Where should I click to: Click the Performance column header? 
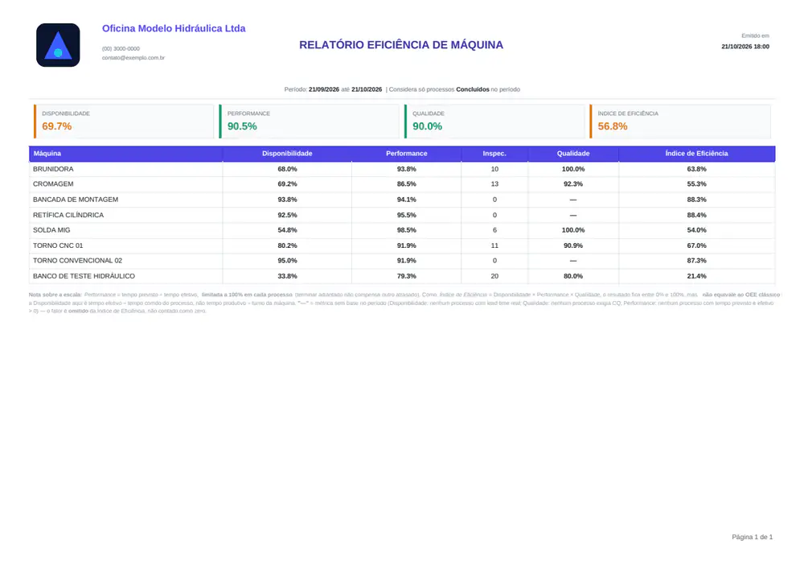[x=407, y=154]
